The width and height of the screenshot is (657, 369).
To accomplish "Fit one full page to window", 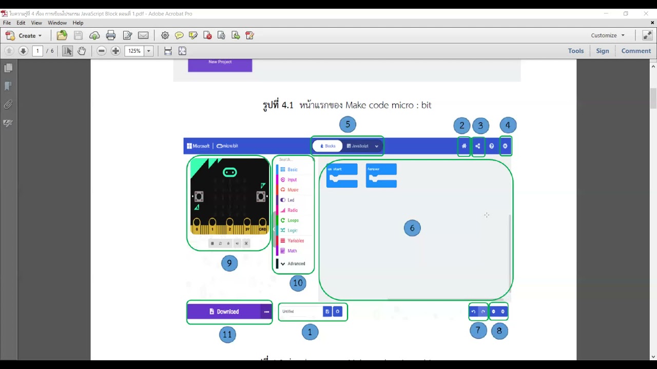I will point(182,51).
